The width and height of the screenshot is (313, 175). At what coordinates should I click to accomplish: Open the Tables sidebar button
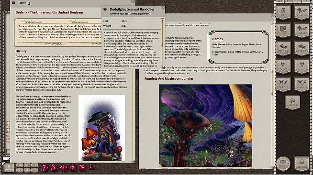[302, 30]
